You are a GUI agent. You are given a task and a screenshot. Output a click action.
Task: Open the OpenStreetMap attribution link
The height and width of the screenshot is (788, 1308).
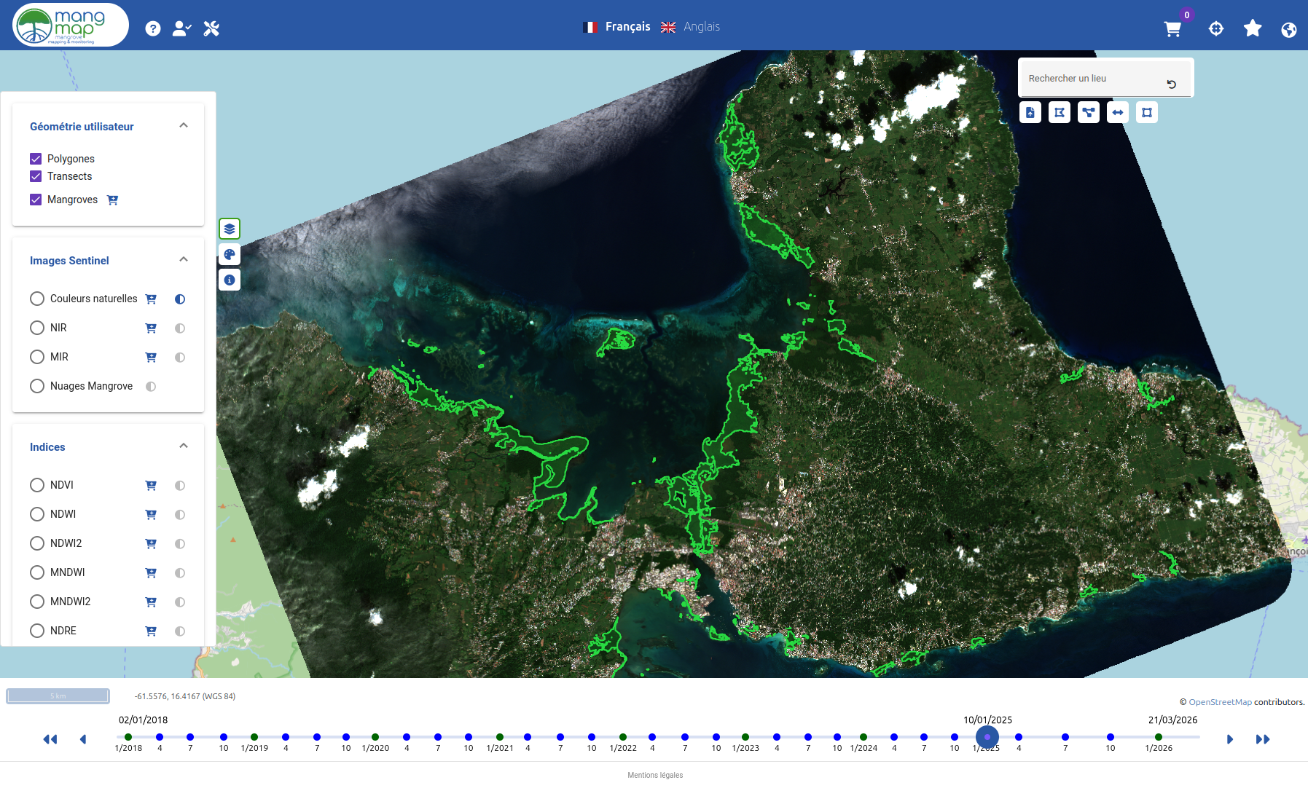coord(1220,702)
